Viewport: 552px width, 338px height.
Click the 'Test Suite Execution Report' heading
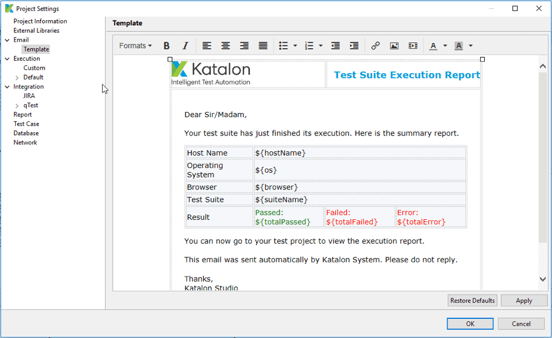click(407, 75)
